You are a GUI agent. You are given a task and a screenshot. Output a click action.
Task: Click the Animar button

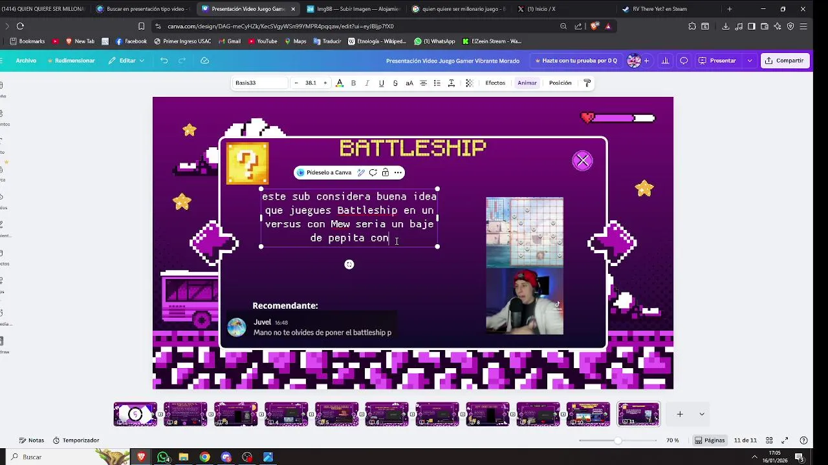(x=527, y=83)
